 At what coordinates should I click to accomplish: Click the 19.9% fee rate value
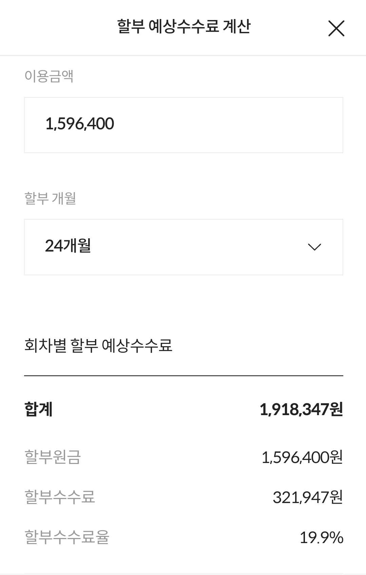click(321, 538)
